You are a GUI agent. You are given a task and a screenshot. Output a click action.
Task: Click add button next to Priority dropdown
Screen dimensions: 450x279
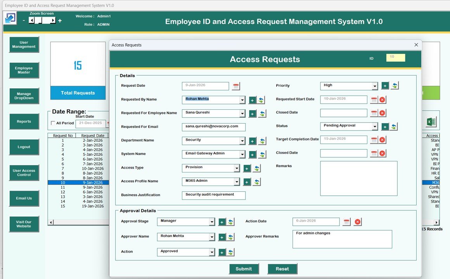point(385,86)
